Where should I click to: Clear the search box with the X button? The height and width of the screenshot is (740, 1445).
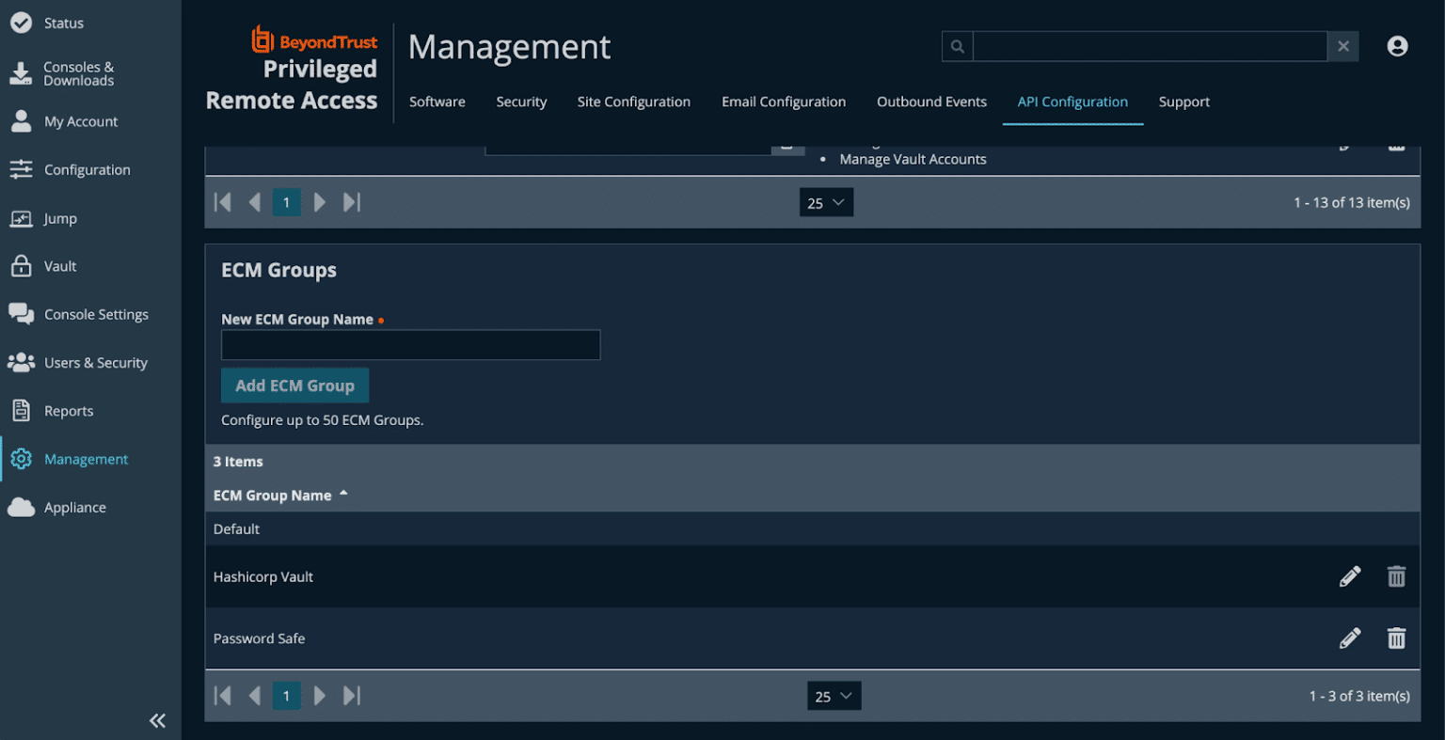tap(1342, 45)
